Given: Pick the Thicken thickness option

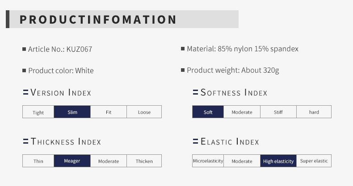Looking at the screenshot, I should [144, 161].
